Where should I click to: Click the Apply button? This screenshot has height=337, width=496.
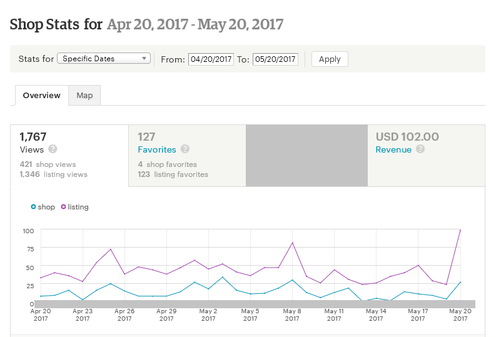[330, 59]
